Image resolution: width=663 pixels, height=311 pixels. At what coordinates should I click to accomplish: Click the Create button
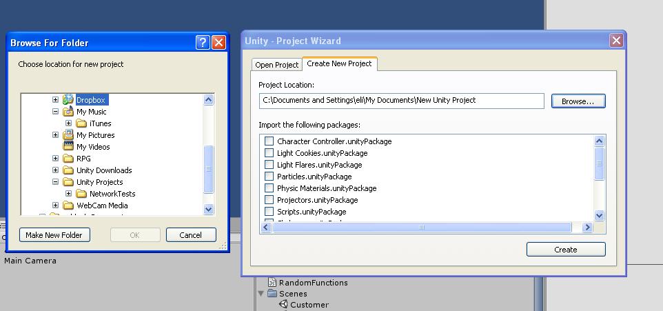pyautogui.click(x=566, y=249)
